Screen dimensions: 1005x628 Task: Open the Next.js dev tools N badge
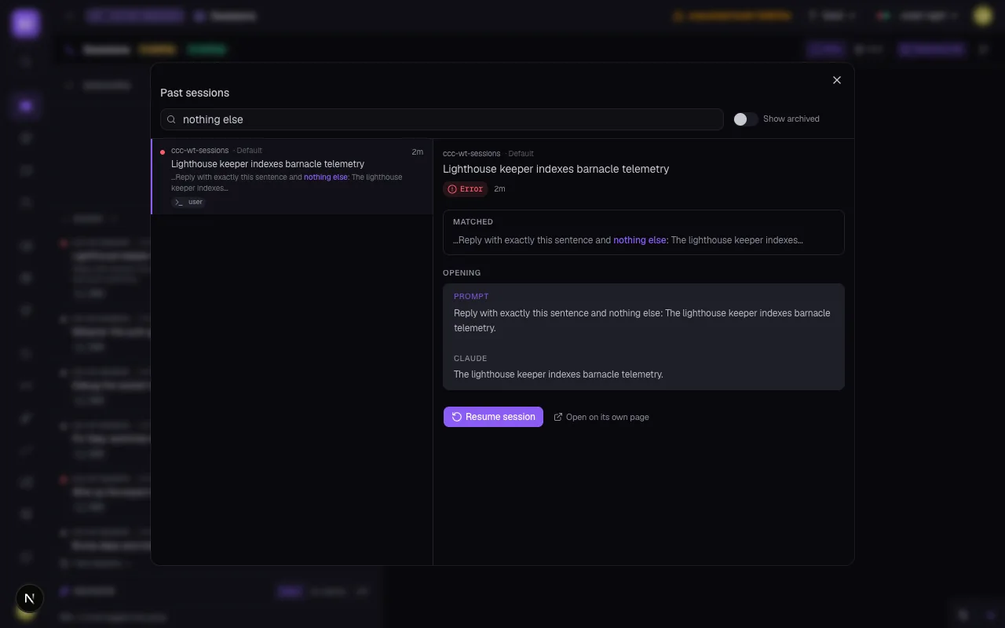pos(30,598)
